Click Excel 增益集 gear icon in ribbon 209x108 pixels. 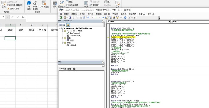coord(35,5)
